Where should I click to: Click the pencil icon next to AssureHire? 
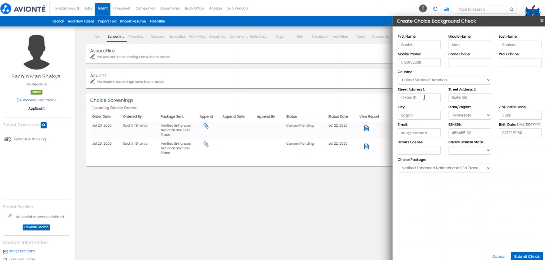point(93,57)
